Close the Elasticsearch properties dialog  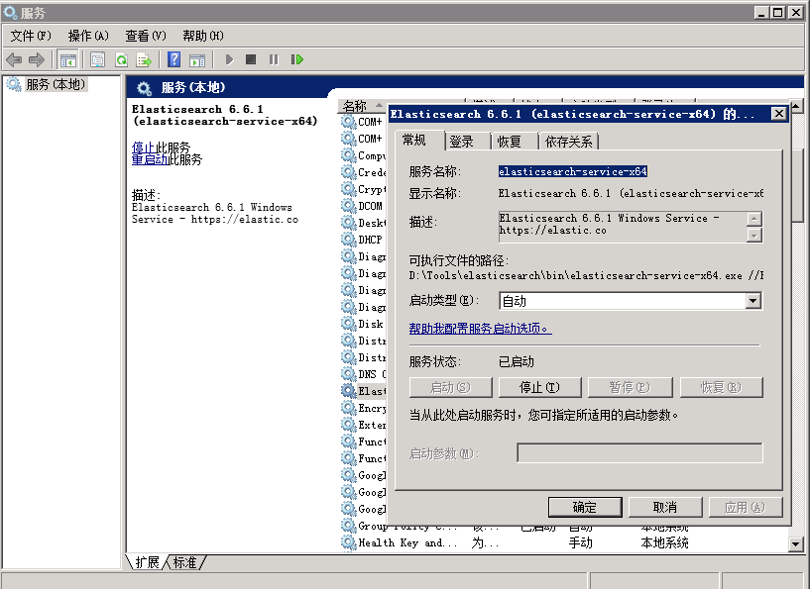click(778, 114)
